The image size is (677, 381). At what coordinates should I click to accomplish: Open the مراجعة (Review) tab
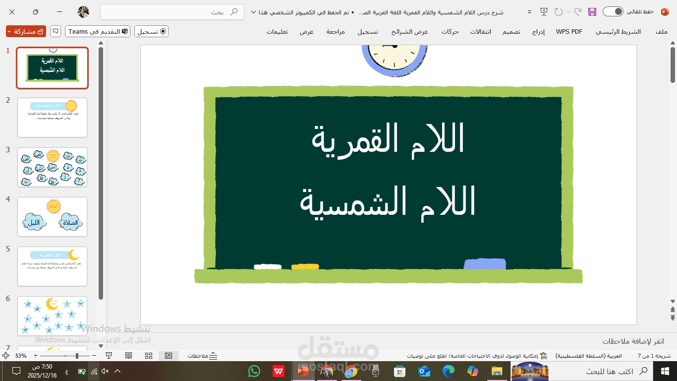(x=336, y=32)
